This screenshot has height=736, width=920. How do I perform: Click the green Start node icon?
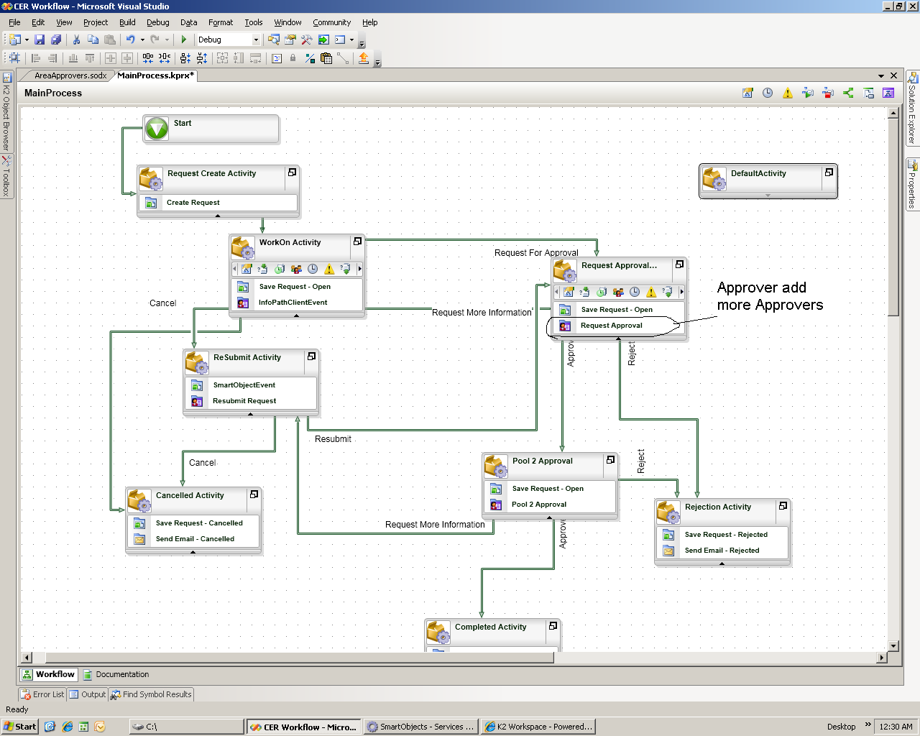coord(157,129)
